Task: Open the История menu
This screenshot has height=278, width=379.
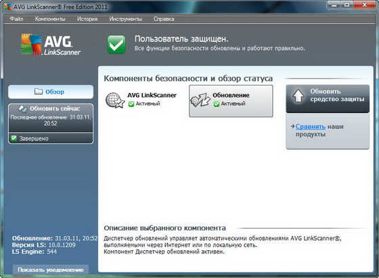Action: coord(87,19)
